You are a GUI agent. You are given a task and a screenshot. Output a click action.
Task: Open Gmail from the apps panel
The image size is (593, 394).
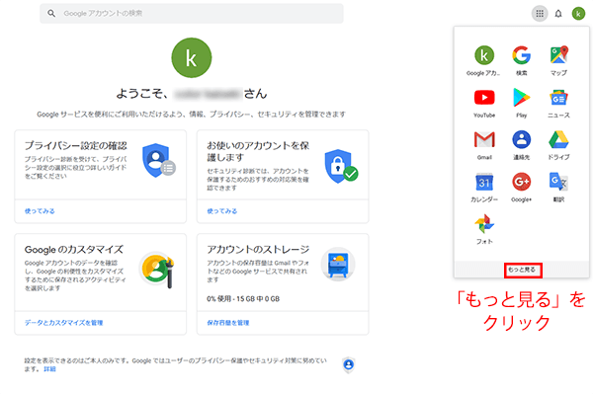tap(484, 145)
